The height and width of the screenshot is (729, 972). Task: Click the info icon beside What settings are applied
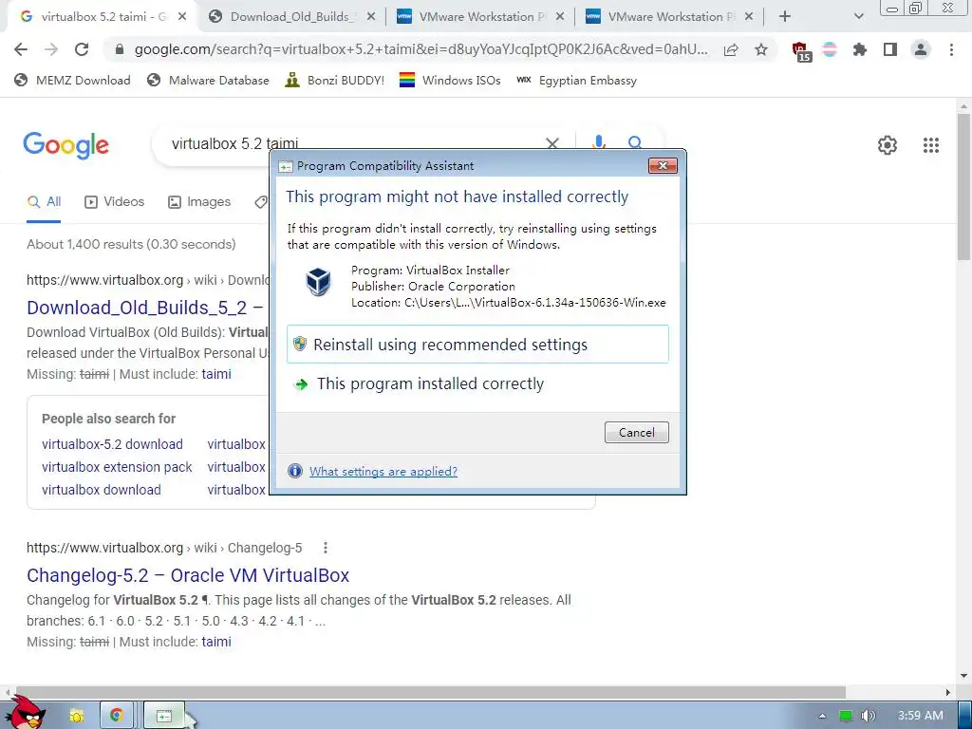(x=295, y=471)
